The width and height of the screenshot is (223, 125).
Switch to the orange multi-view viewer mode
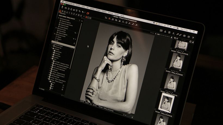pyautogui.click(x=86, y=17)
